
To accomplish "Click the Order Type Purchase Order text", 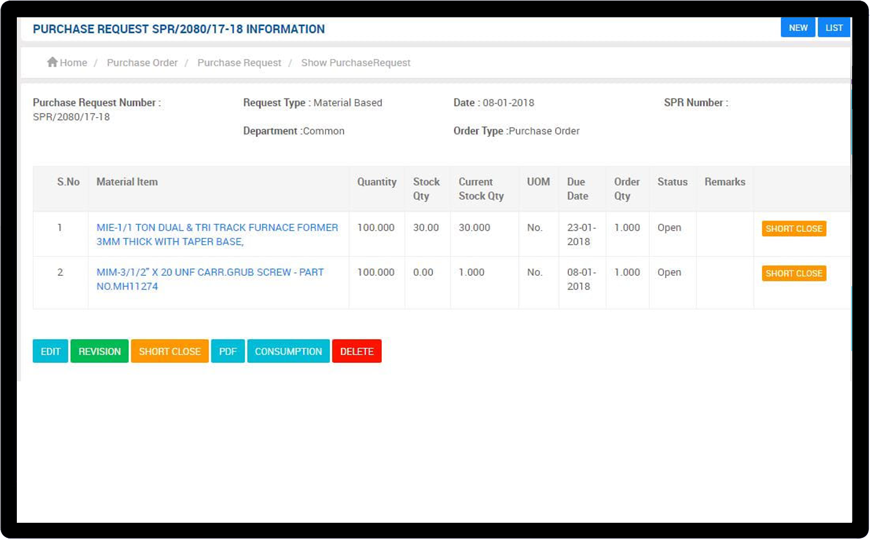I will point(517,131).
